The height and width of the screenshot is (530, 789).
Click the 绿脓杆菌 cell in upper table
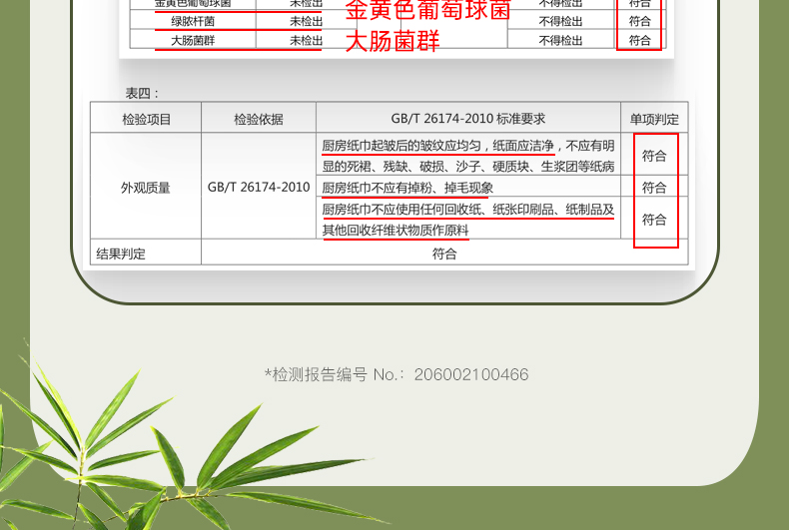pos(192,21)
